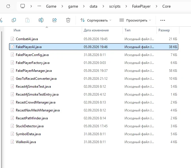Viewport: 191px width, 168px height.
Task: Select the FakePlayerManager.java file name
Action: (x=34, y=71)
